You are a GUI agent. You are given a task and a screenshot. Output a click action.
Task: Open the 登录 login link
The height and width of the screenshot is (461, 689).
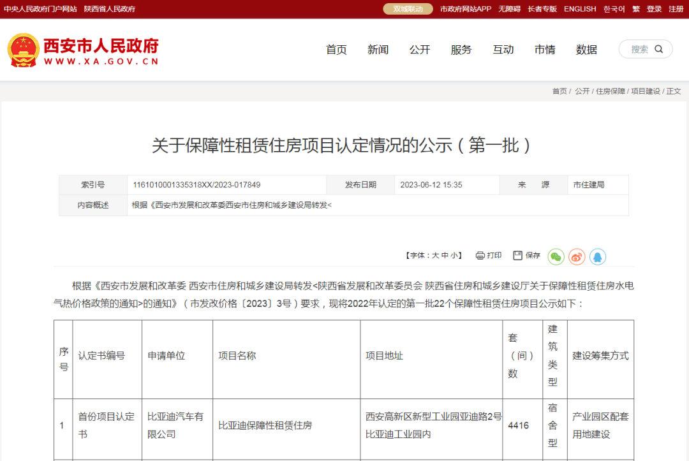(x=654, y=9)
